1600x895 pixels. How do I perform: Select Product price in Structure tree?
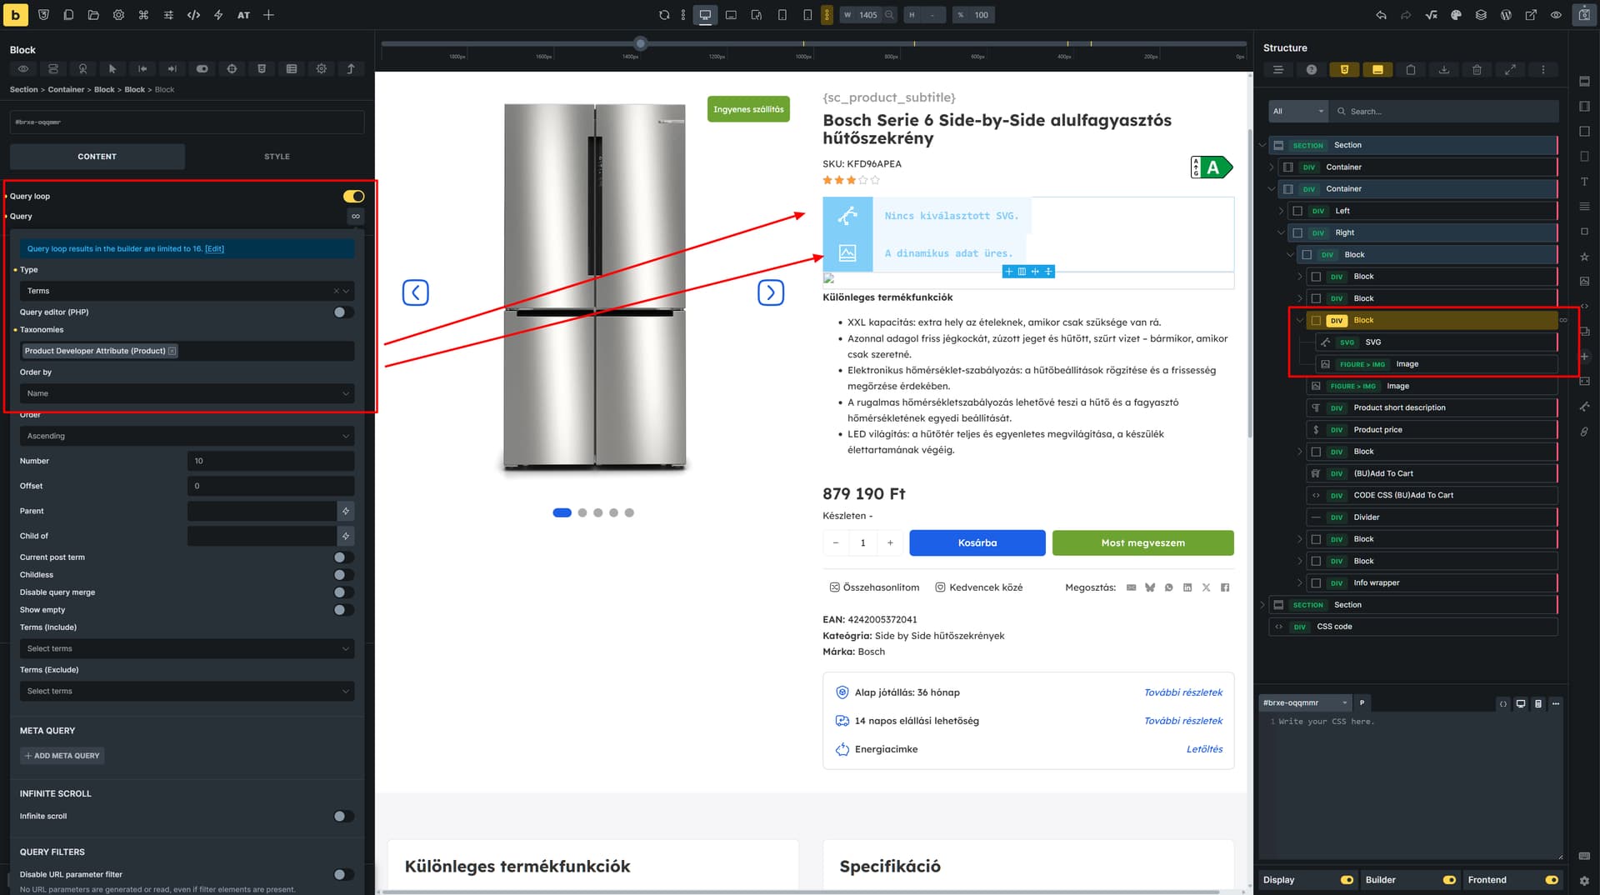tap(1432, 430)
